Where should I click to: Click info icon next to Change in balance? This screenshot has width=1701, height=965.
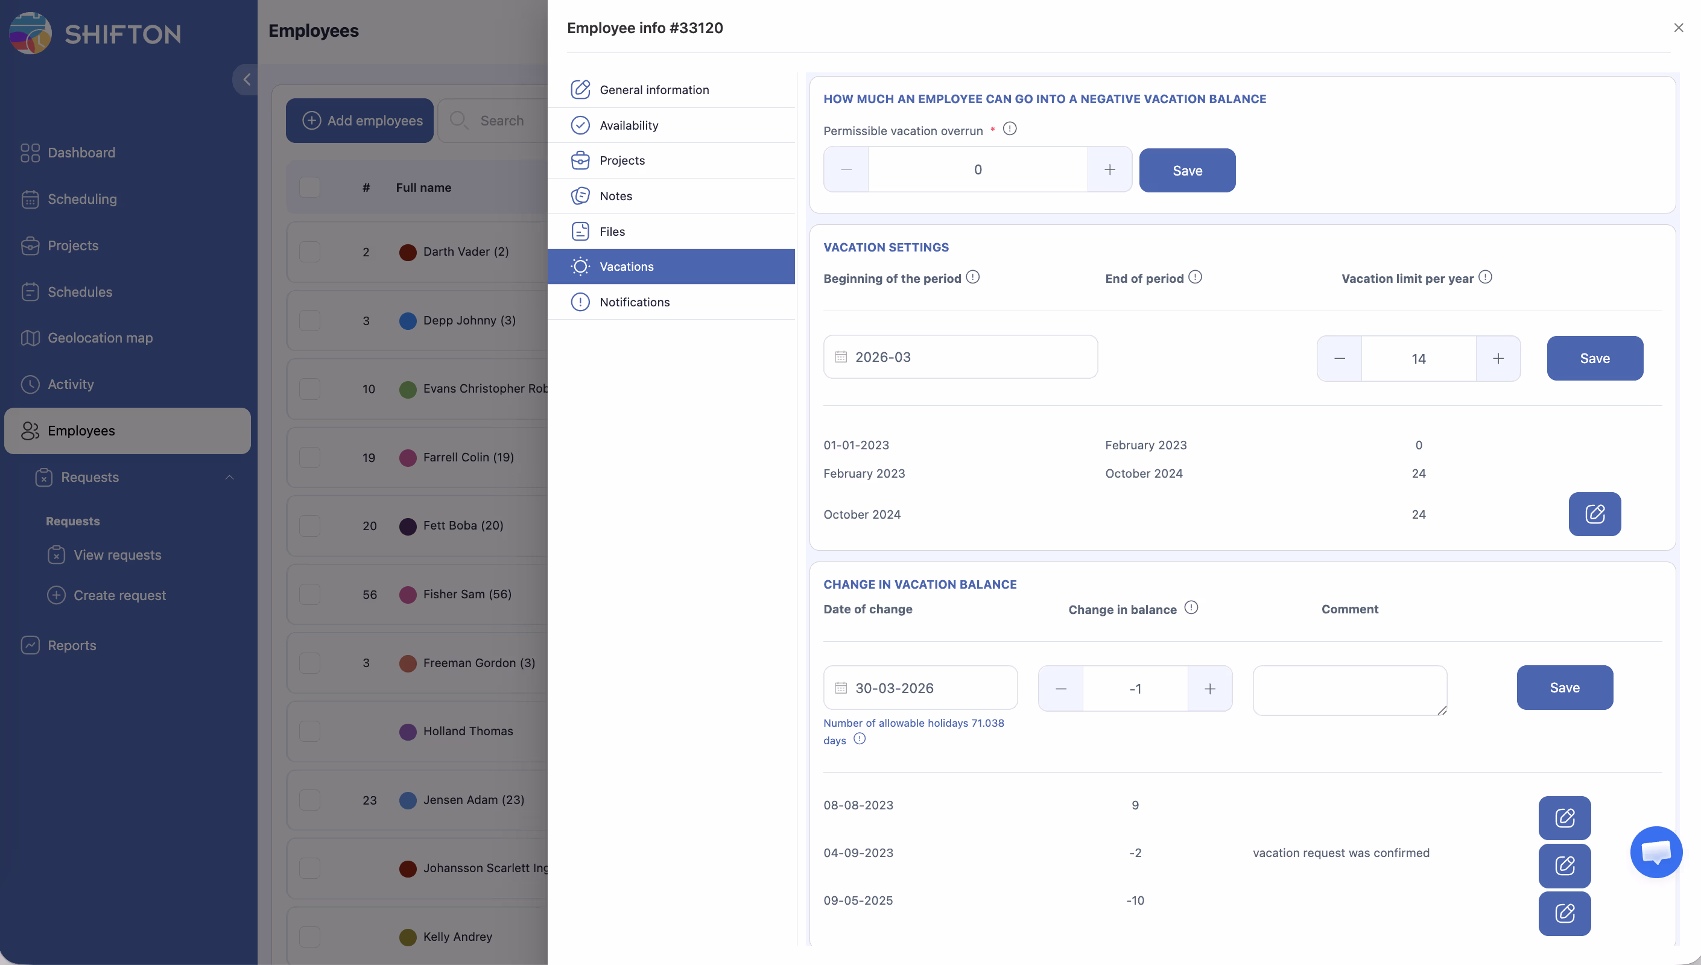(1191, 608)
